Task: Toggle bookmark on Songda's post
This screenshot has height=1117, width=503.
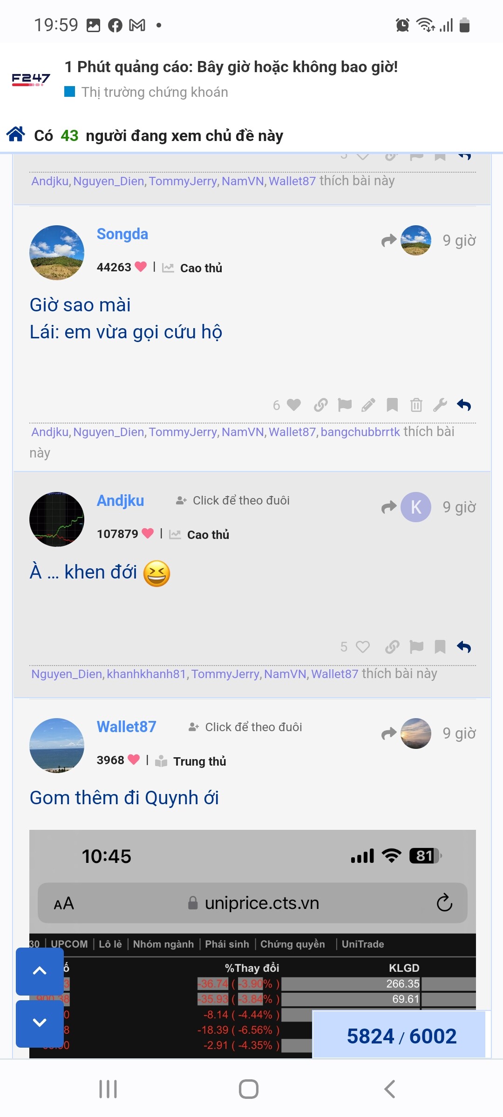Action: click(392, 405)
